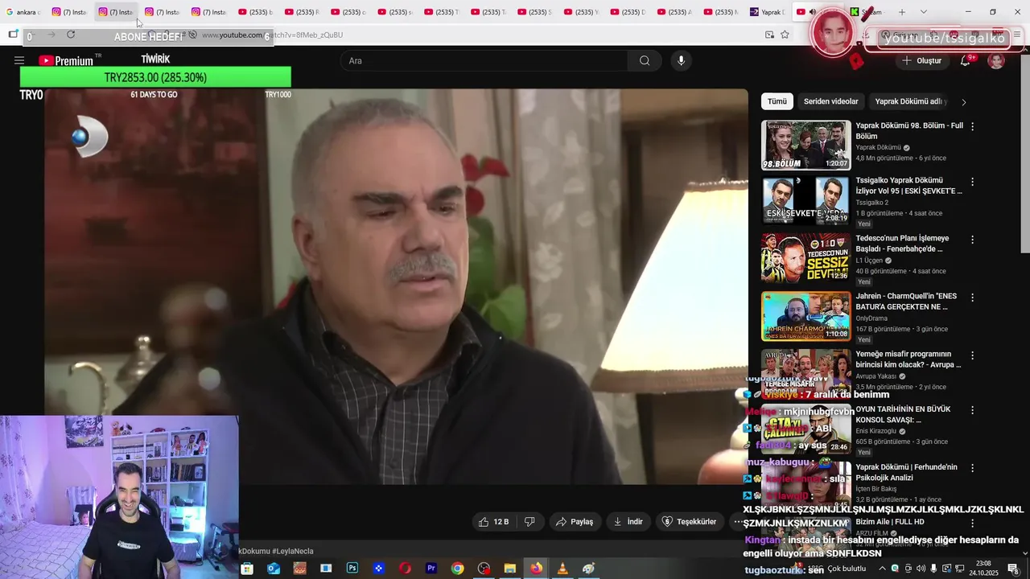Open the ESKİ ŞEVKET'E VEDA thumbnail
Viewport: 1030px width, 579px height.
[805, 200]
